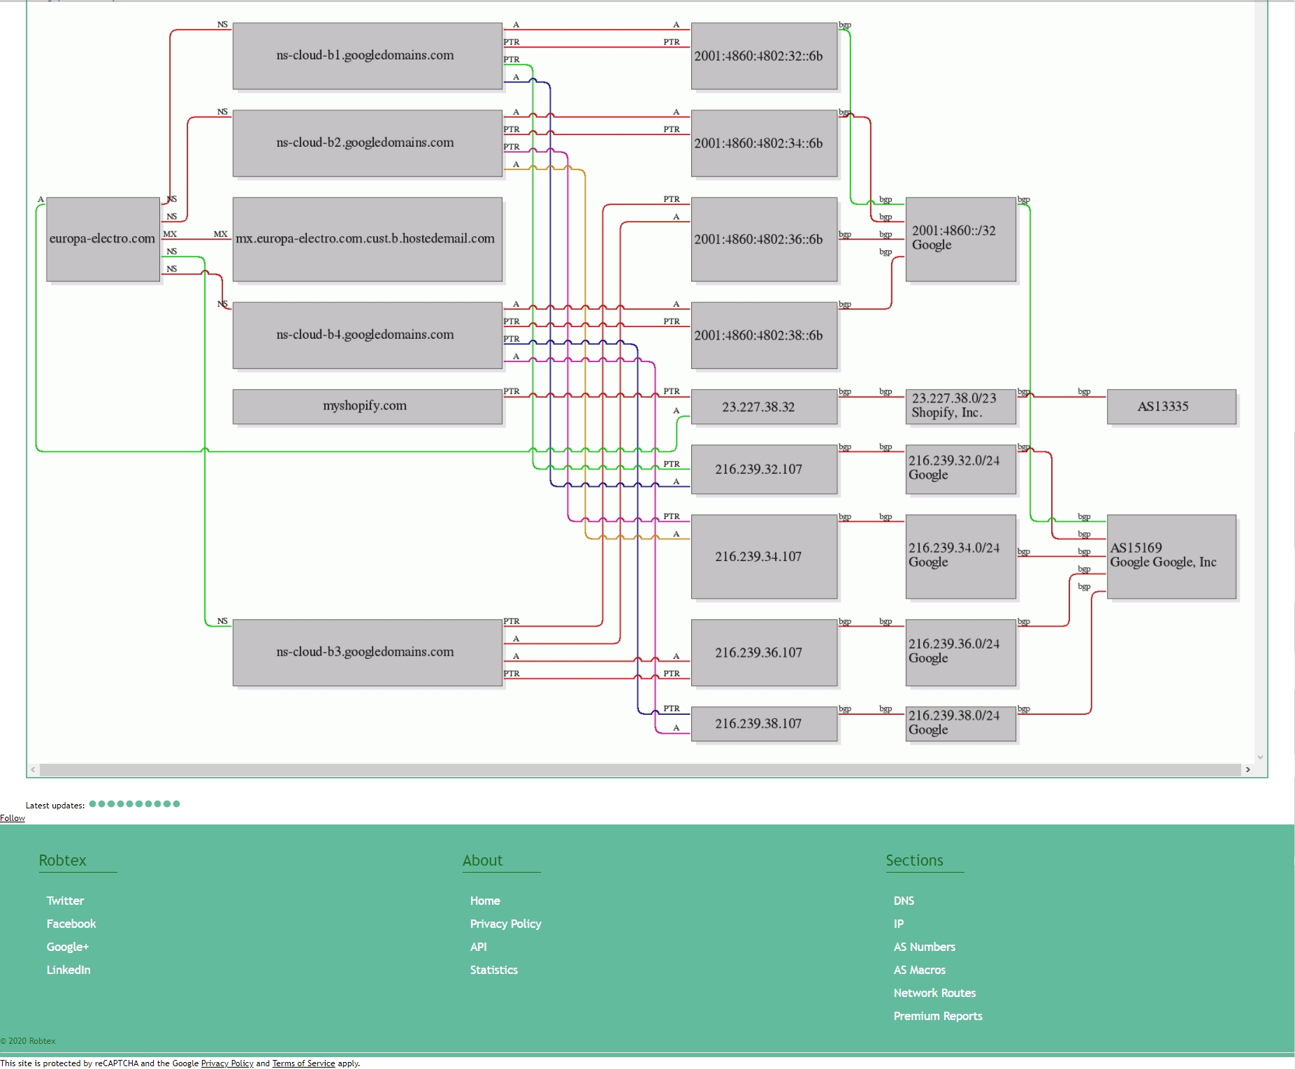This screenshot has width=1295, height=1069.
Task: Click the vertical scrollbar down arrow
Action: pos(1261,757)
